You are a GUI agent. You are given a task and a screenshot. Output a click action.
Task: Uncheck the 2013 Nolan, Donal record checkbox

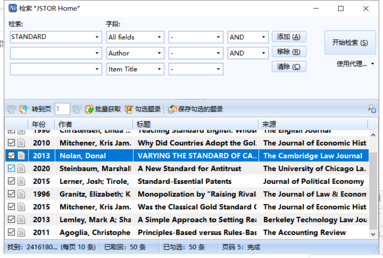(11, 156)
